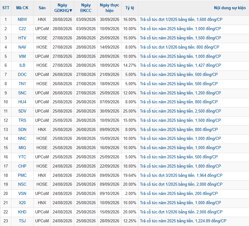The image size is (249, 226).
Task: Click the STT column header
Action: [x=6, y=8]
